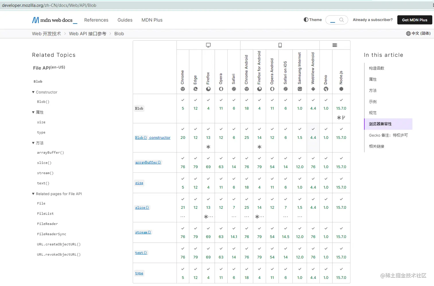
Task: Click notes icons under Node.js Blob 15.7.0
Action: tap(341, 118)
